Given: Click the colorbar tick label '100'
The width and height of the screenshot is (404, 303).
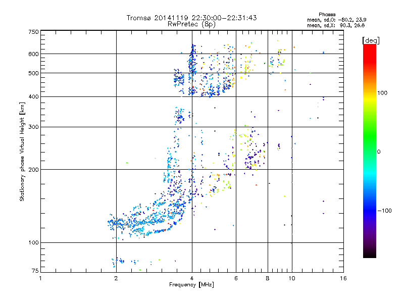Looking at the screenshot, I should point(382,93).
